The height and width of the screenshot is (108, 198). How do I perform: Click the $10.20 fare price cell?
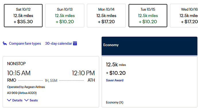[116, 73]
